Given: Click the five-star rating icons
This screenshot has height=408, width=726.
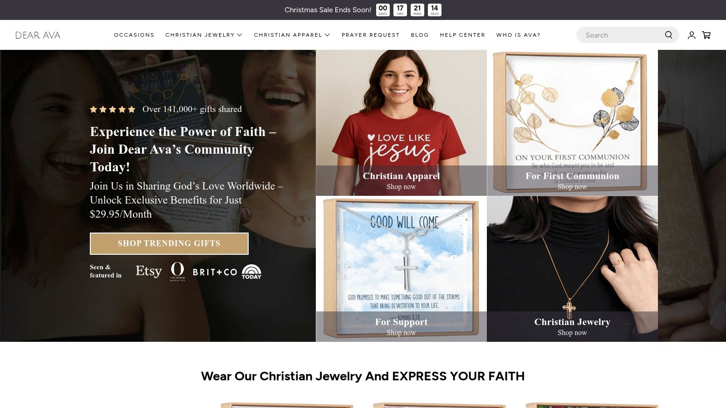Looking at the screenshot, I should [113, 109].
